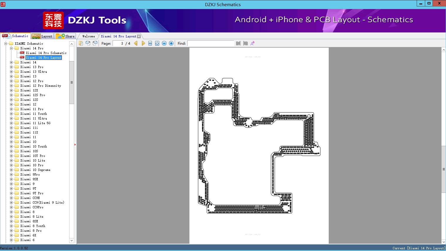This screenshot has height=251, width=446.
Task: Switch to the Schematic panel tab
Action: pyautogui.click(x=15, y=36)
